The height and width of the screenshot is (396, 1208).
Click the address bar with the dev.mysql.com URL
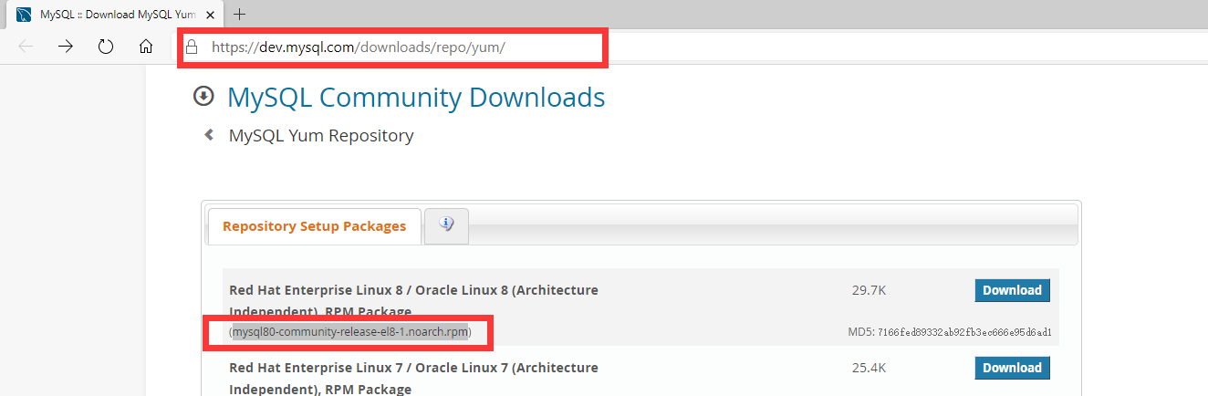(x=391, y=47)
